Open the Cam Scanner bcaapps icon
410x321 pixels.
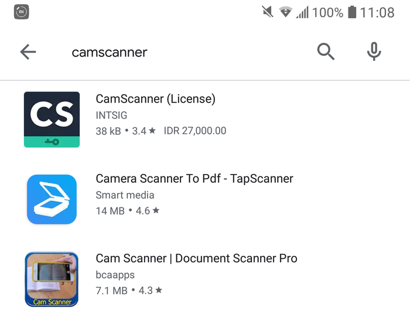52,279
